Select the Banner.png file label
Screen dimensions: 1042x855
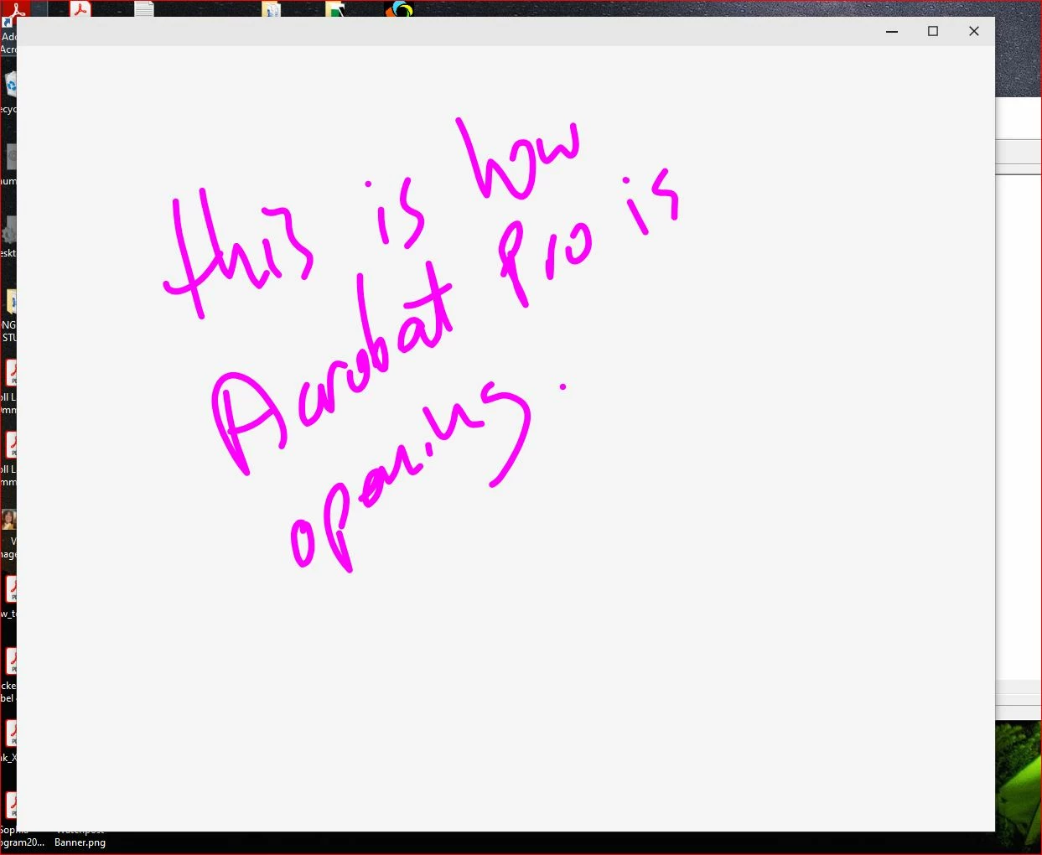point(80,842)
